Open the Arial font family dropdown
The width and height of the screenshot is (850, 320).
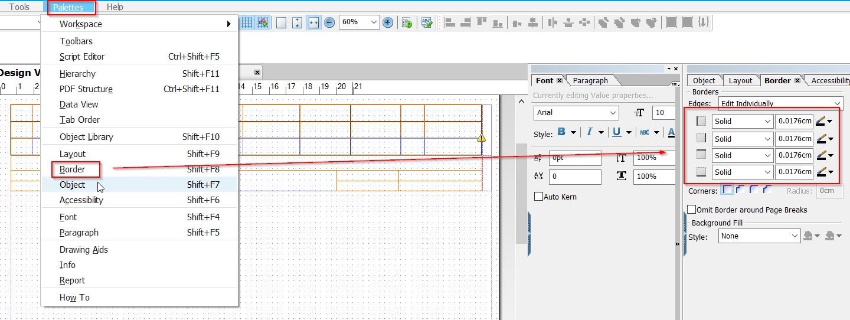pyautogui.click(x=576, y=113)
